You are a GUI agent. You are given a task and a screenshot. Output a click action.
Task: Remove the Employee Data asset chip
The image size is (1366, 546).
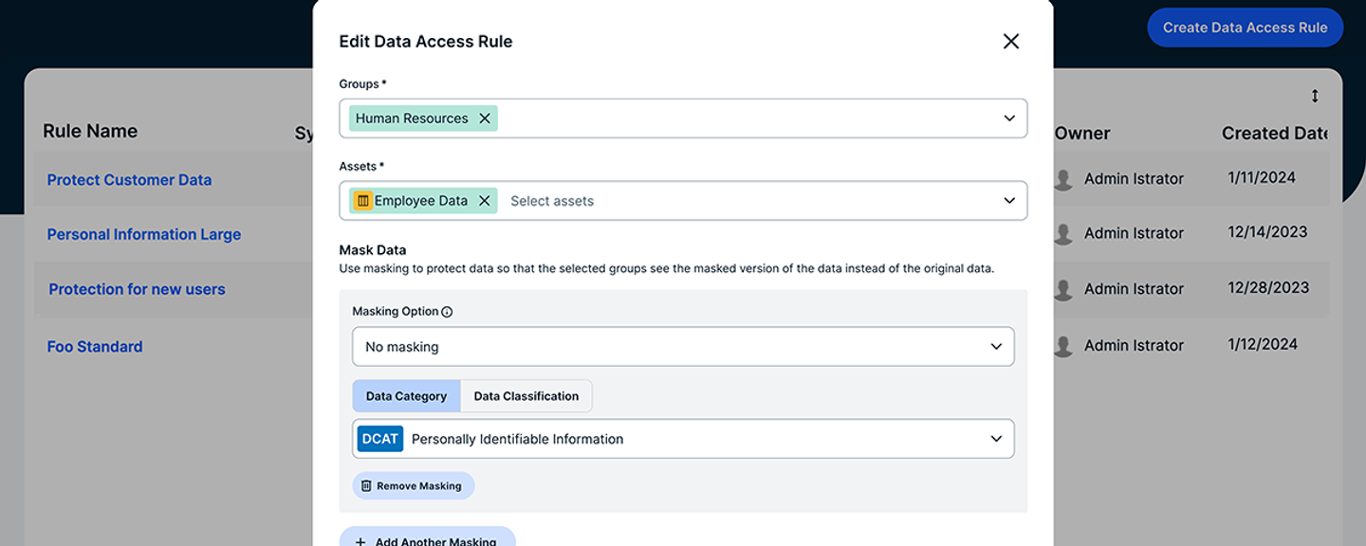[485, 201]
